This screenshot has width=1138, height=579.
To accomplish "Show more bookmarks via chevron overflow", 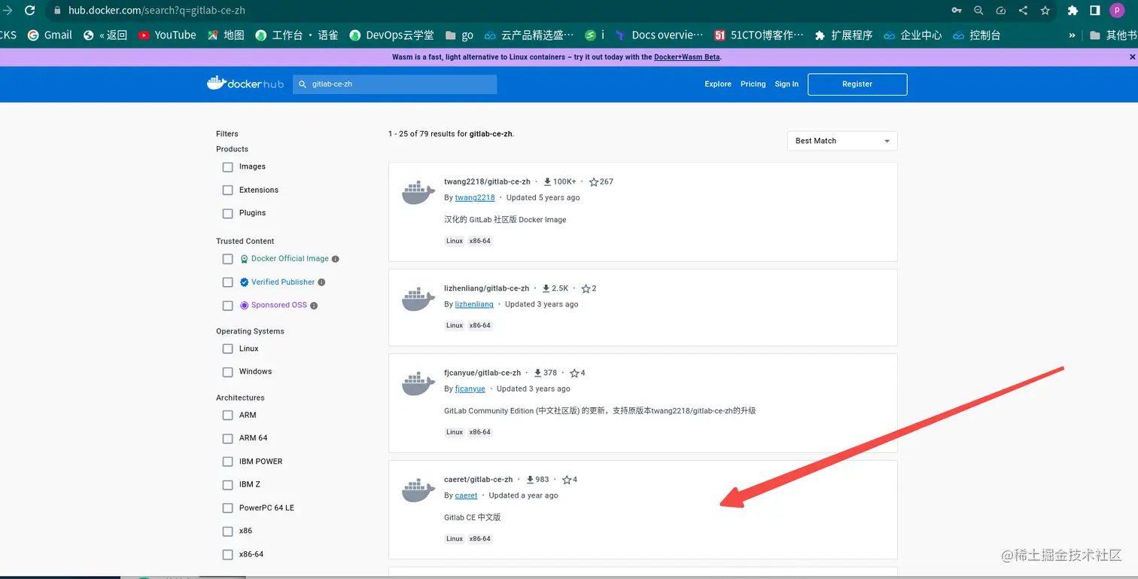I will [x=1072, y=35].
